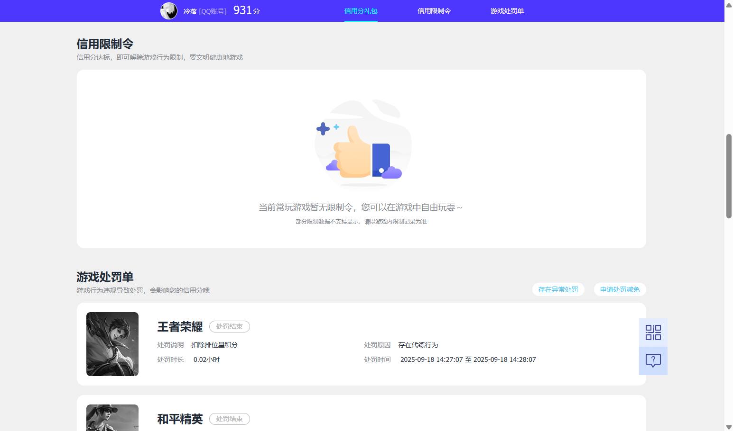Image resolution: width=733 pixels, height=431 pixels.
Task: Switch to the 信用分礼包 tab
Action: click(x=361, y=11)
